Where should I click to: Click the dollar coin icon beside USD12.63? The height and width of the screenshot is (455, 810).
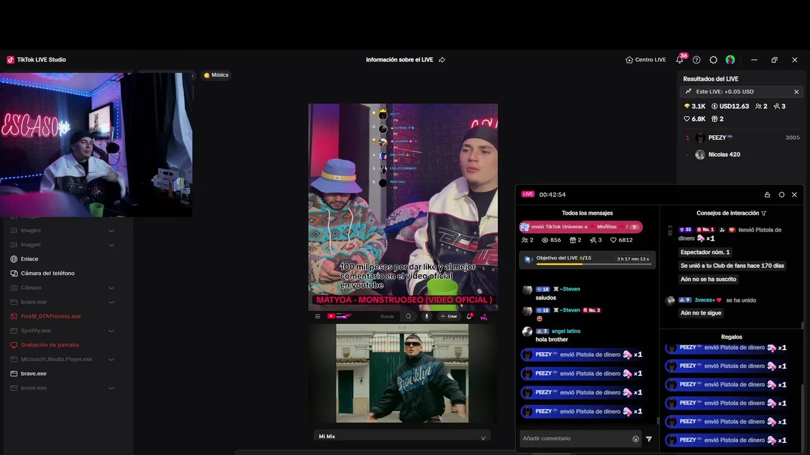714,106
